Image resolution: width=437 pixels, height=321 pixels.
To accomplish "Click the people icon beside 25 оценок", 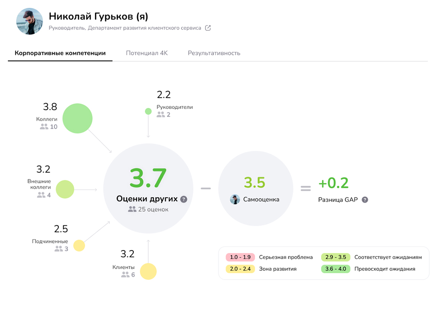I will (132, 209).
